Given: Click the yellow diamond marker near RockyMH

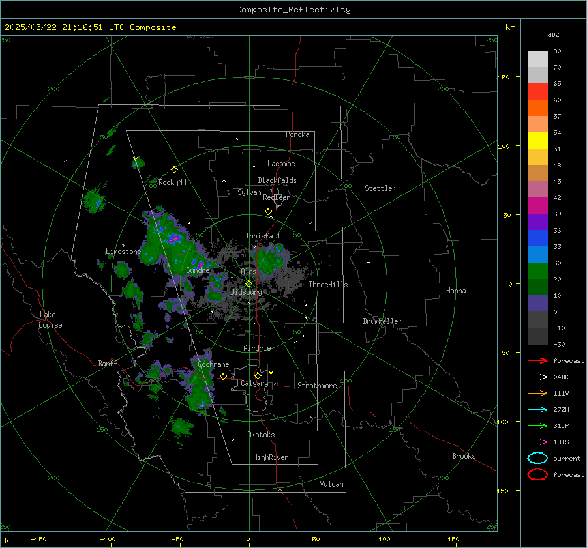Looking at the screenshot, I should pyautogui.click(x=174, y=170).
